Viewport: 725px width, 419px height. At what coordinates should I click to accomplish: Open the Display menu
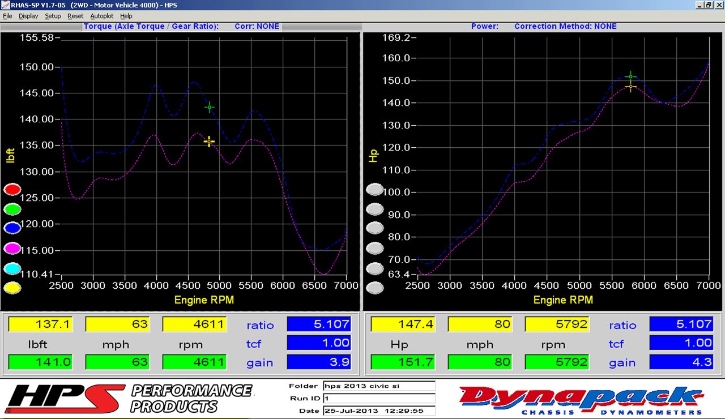(28, 16)
